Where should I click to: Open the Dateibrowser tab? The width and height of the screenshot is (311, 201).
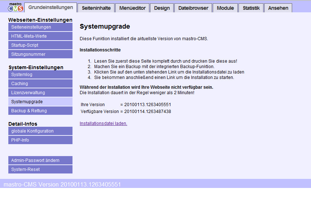coord(193,8)
